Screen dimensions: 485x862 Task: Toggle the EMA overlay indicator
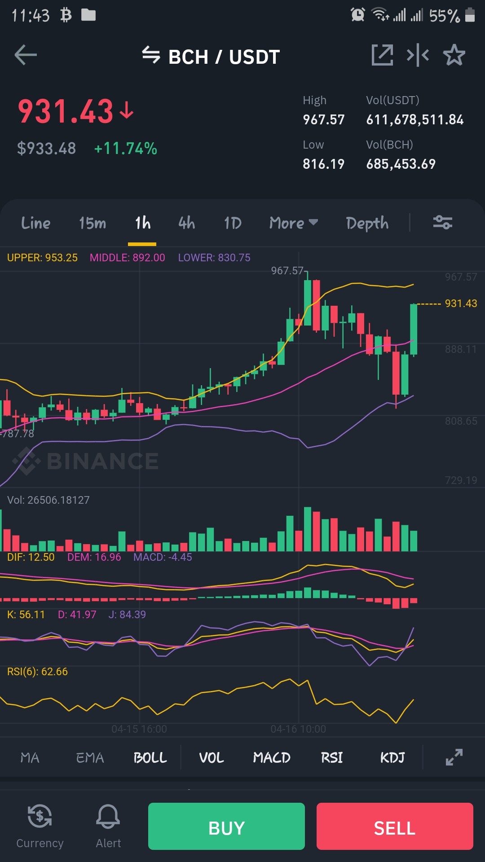(90, 758)
